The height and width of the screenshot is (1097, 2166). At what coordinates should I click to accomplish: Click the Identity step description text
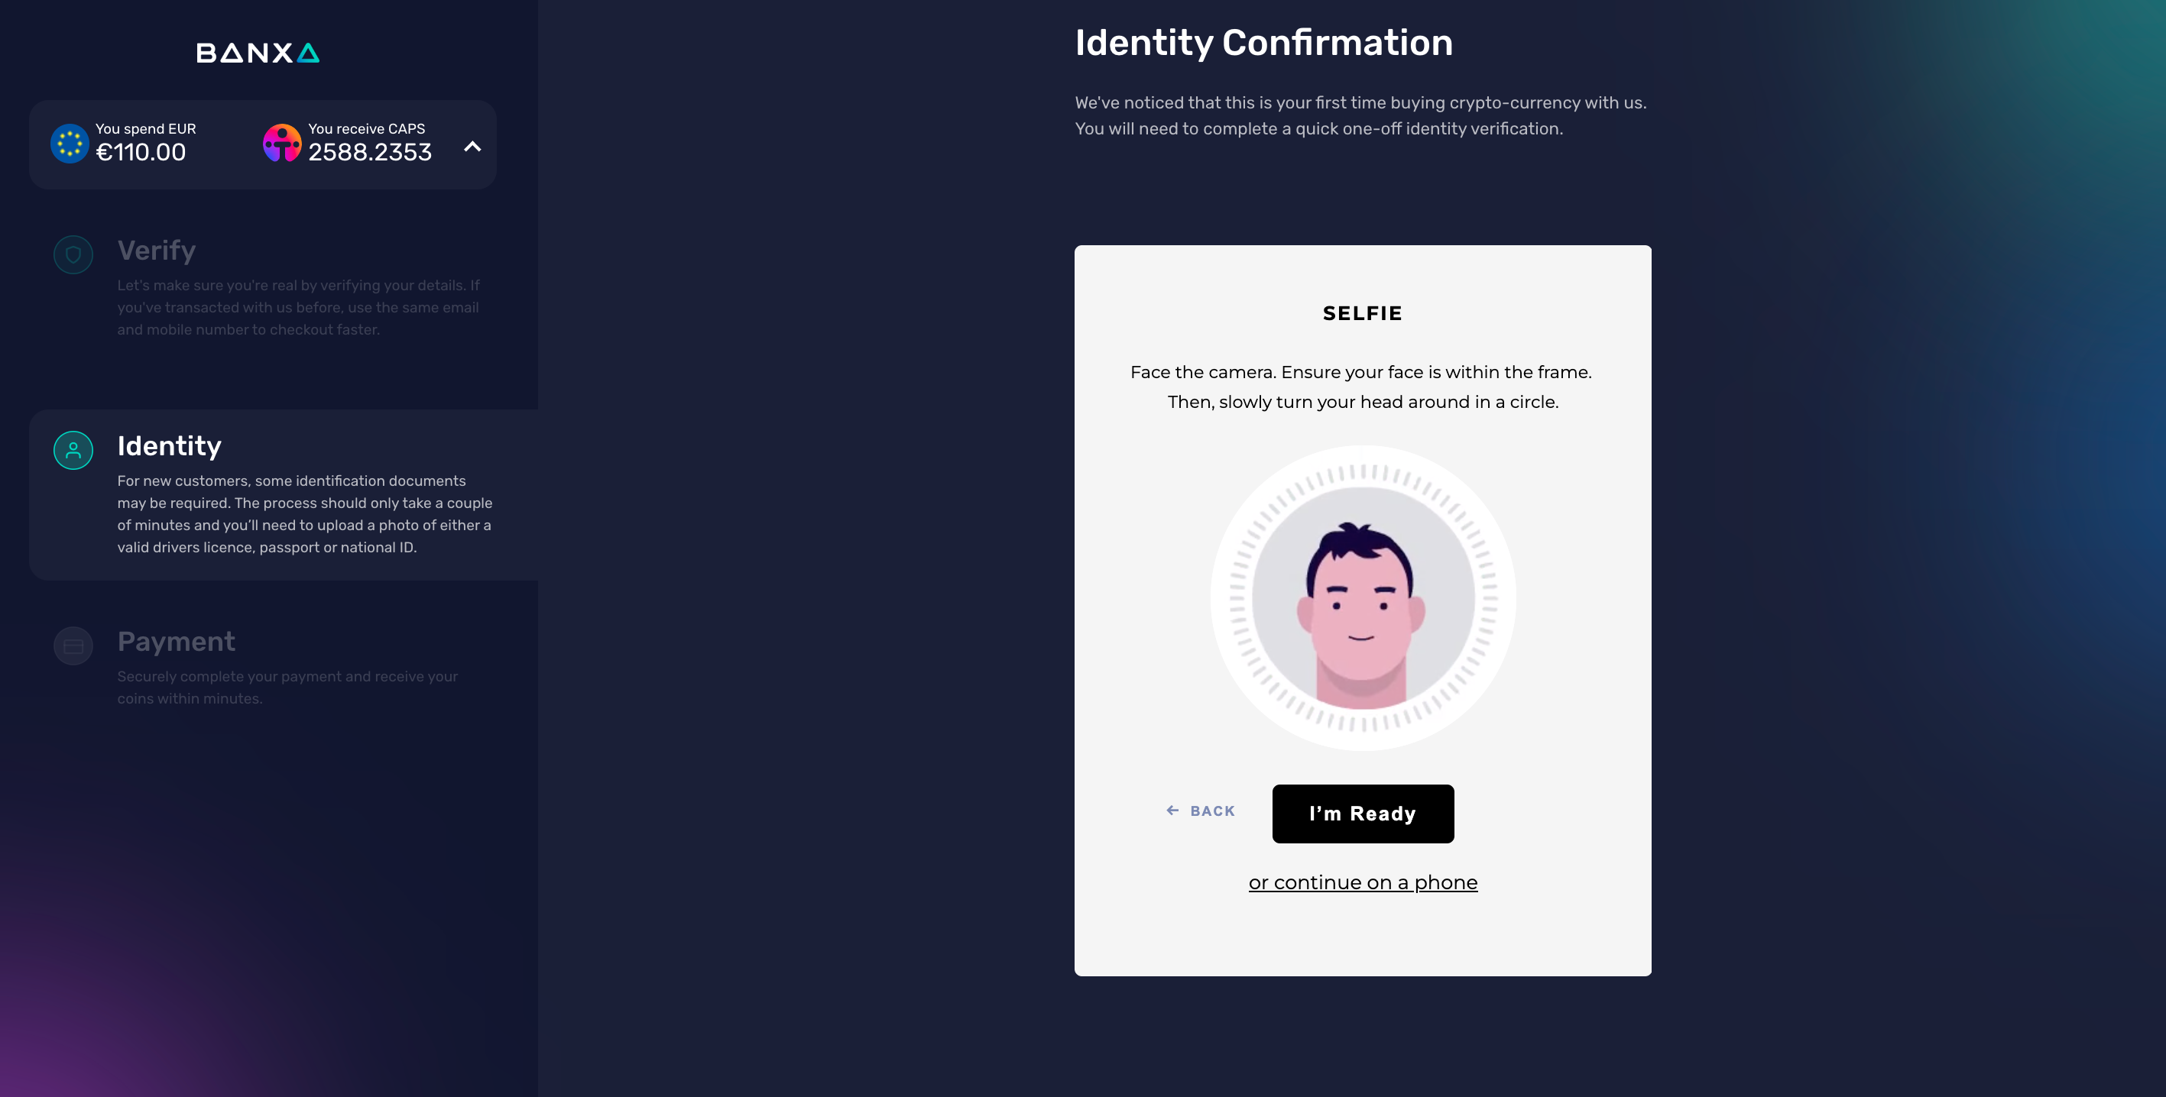pyautogui.click(x=304, y=513)
